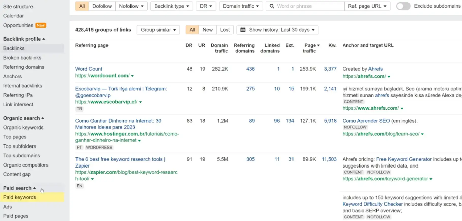The width and height of the screenshot is (462, 221).
Task: Open Top pages in sidebar
Action: click(x=15, y=137)
